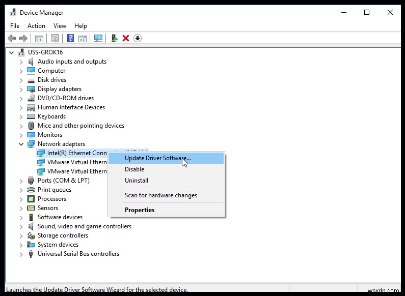Expand the Storage controllers category
Viewport: 405px width, 296px height.
coord(21,235)
